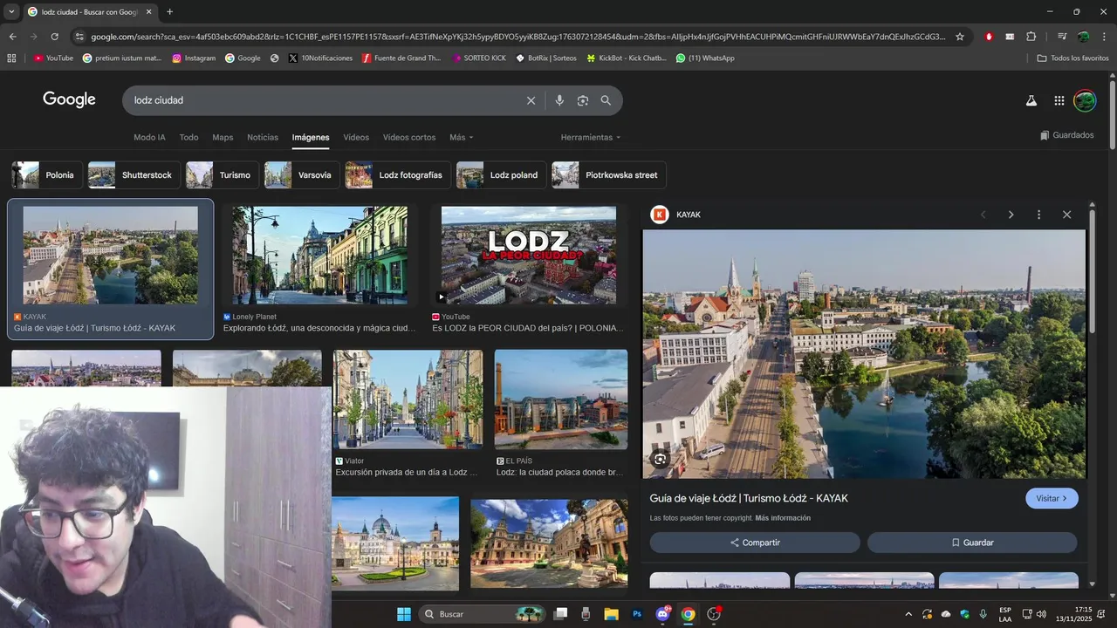Open the taskbar volume control
This screenshot has height=628, width=1117.
(1041, 614)
